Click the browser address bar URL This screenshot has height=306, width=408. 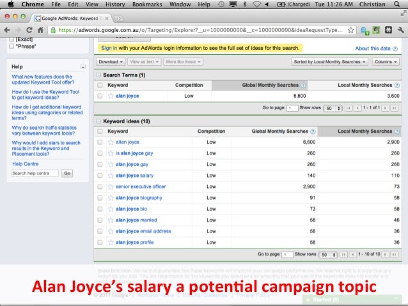tap(200, 30)
